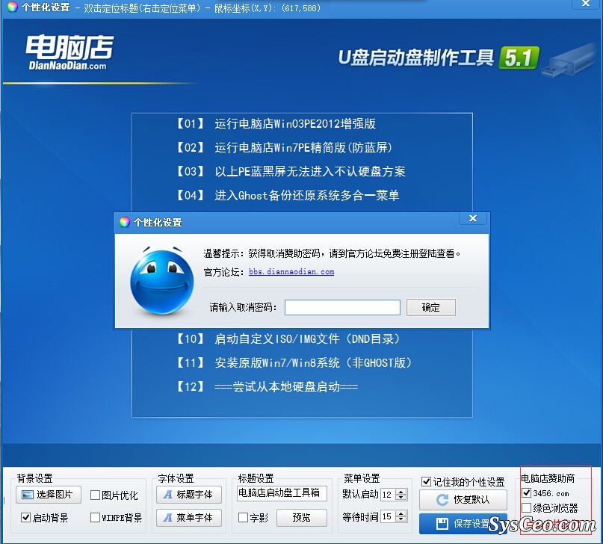The height and width of the screenshot is (544, 603).
Task: Click the 恢复默认 button
Action: (x=463, y=500)
